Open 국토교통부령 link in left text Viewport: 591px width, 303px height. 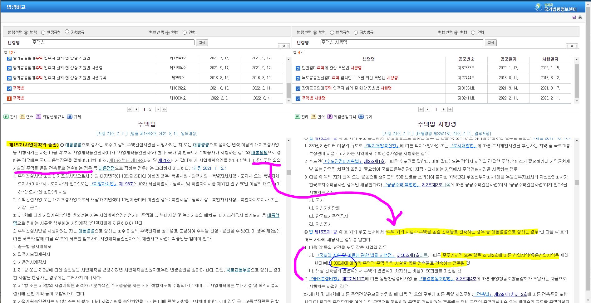(238, 270)
